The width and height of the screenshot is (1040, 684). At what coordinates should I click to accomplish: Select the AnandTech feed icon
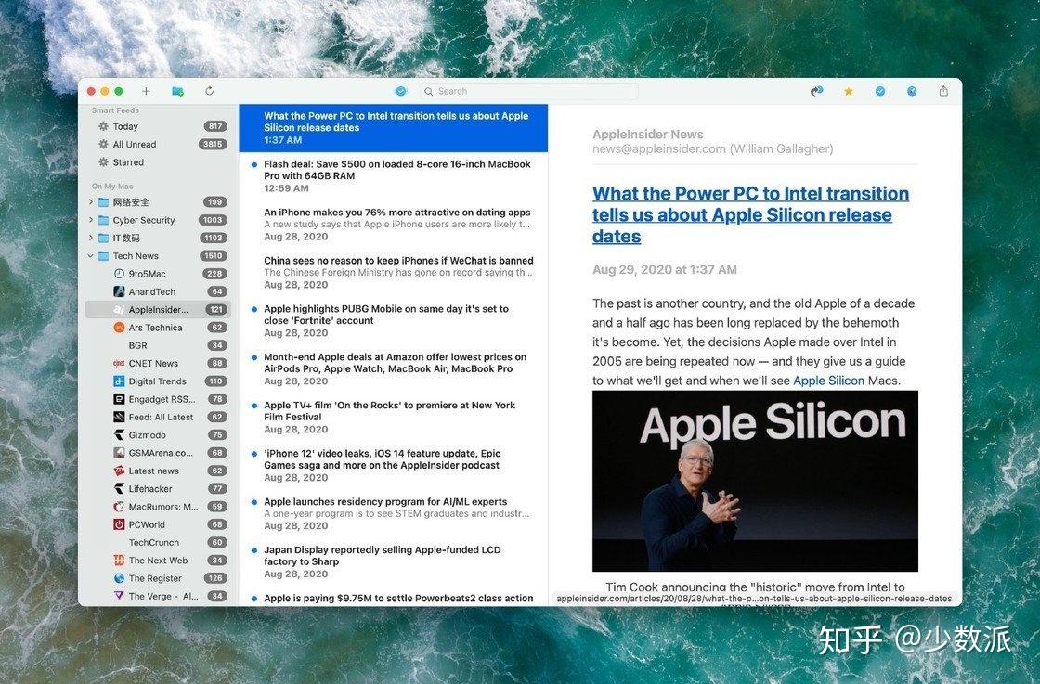coord(119,291)
